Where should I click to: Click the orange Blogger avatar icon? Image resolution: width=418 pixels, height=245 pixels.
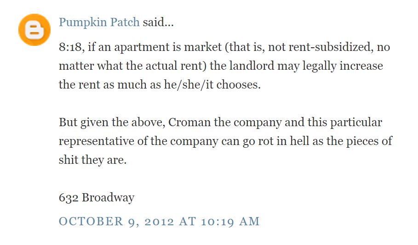tap(34, 30)
